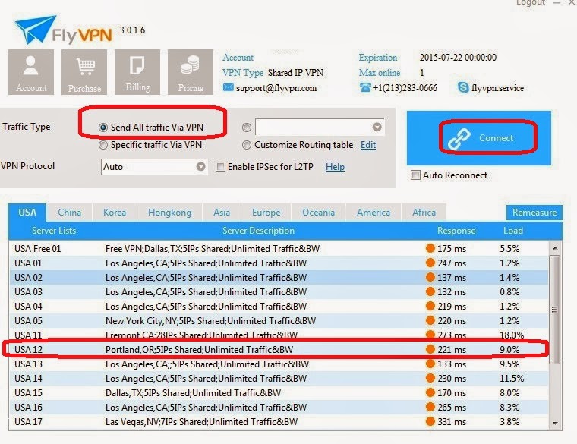Click the support email envelope icon

(229, 87)
